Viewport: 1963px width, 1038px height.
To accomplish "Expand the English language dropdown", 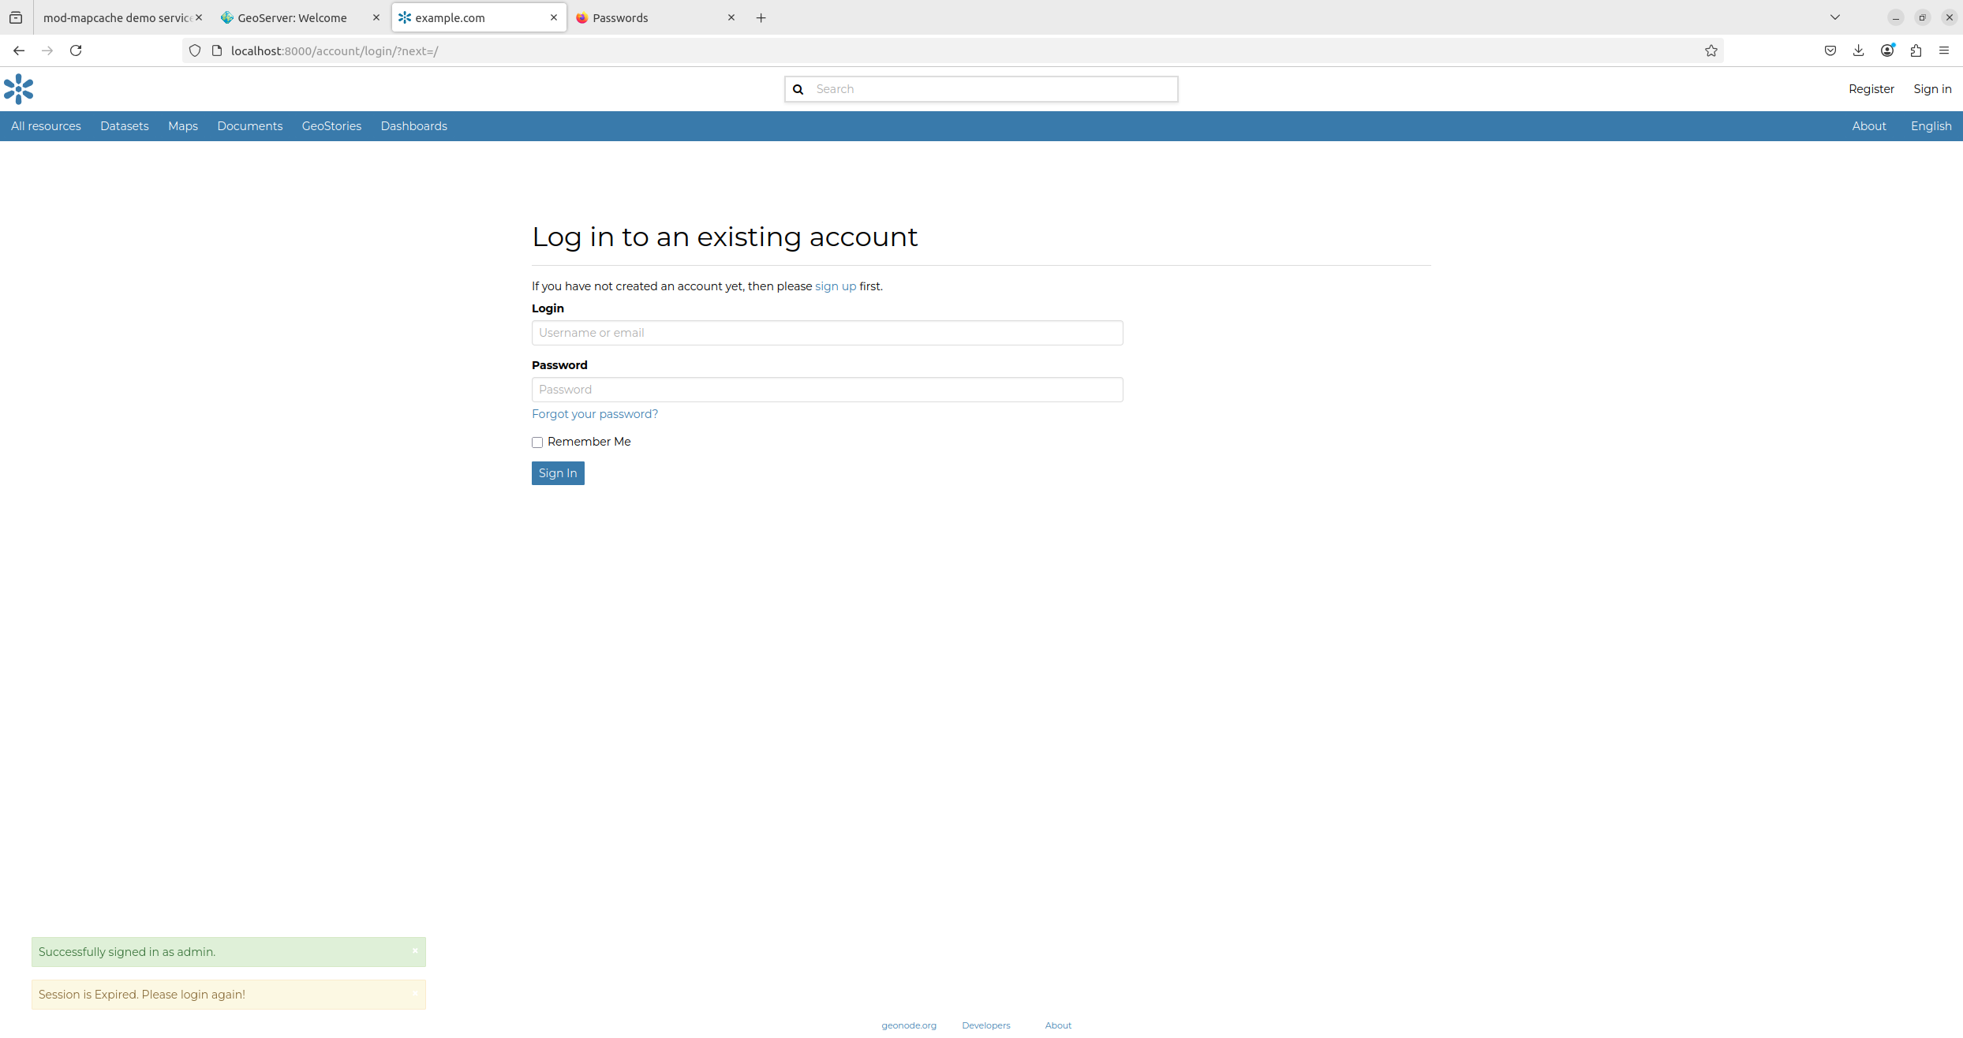I will 1931,126.
